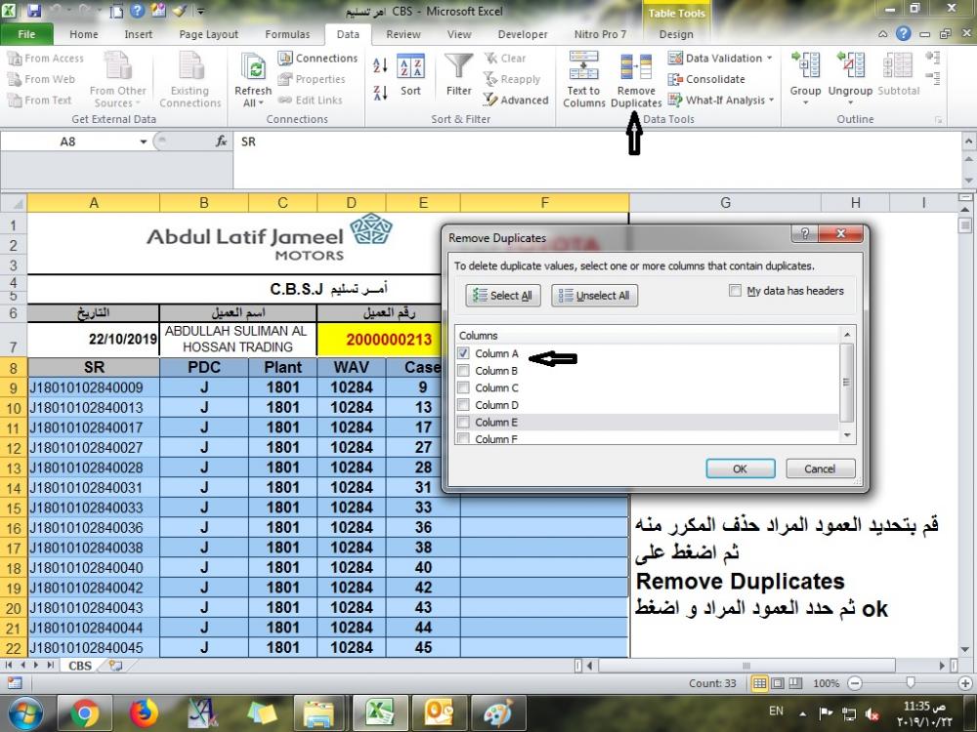Switch to Developer tab

point(522,34)
